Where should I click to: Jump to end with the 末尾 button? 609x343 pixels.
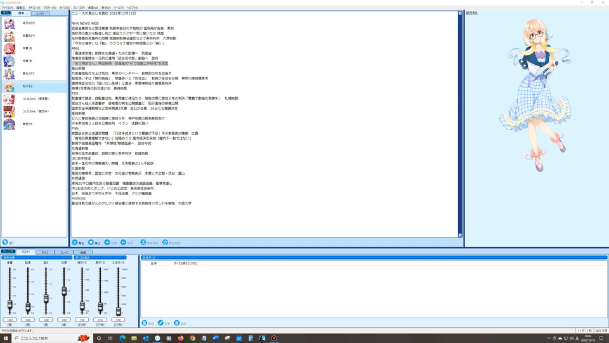coord(127,242)
